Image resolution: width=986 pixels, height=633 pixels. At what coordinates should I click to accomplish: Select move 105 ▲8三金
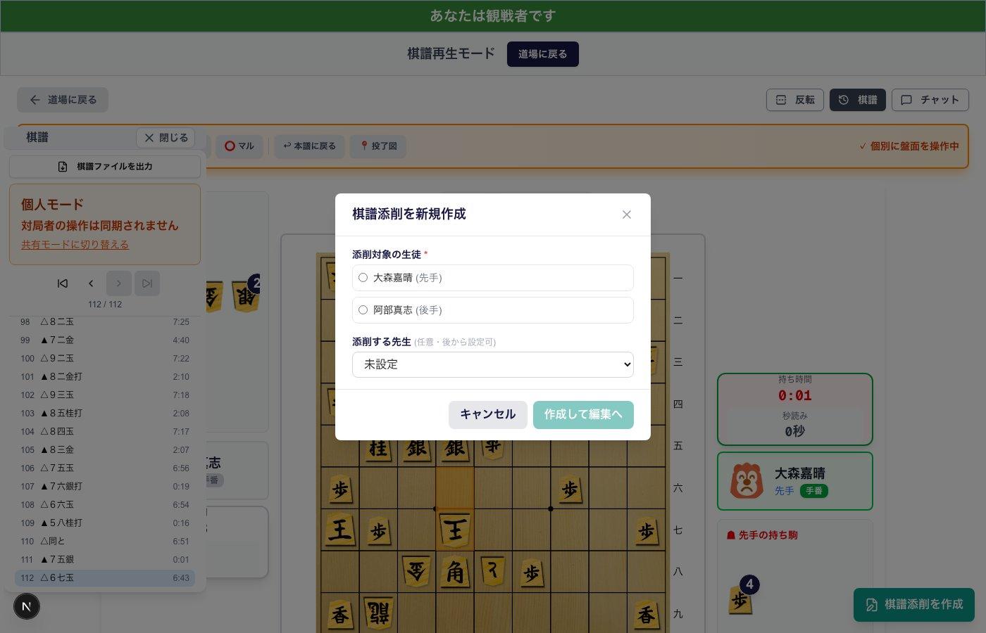click(x=105, y=450)
